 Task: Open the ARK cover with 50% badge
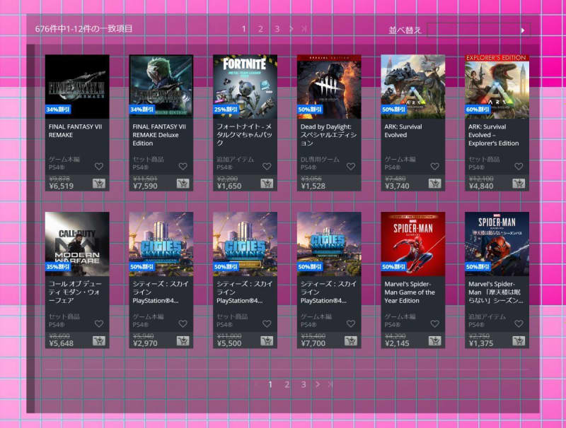(x=413, y=86)
